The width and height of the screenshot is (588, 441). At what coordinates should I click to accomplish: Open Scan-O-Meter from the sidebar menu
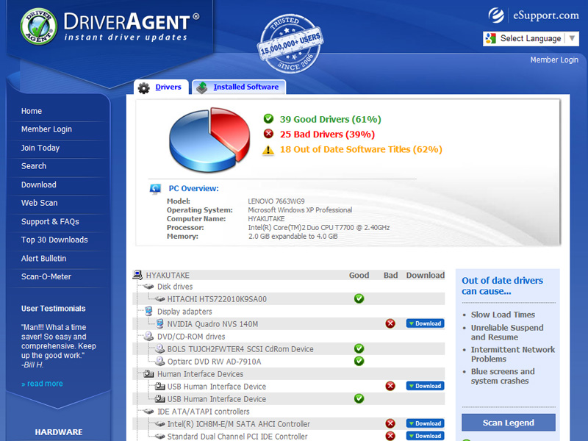click(46, 277)
